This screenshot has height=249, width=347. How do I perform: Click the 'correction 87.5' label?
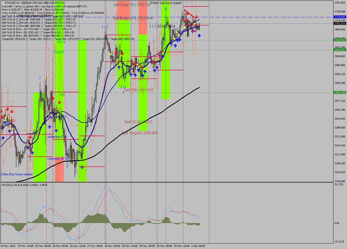[57, 159]
